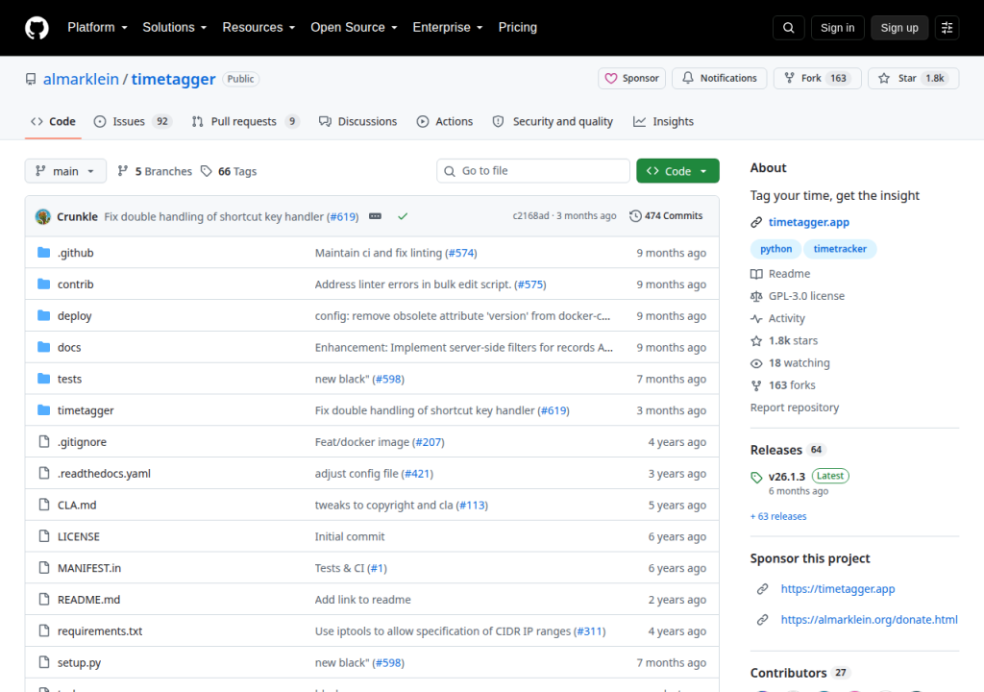Open the 5 Branches link
984x692 pixels.
(155, 171)
